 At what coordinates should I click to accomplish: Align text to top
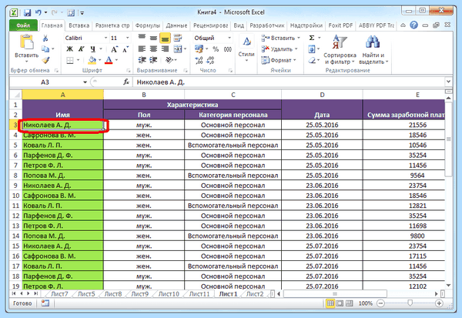point(142,38)
